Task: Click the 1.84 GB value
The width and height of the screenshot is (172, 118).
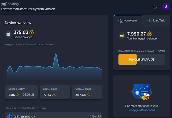Action: [95, 116]
